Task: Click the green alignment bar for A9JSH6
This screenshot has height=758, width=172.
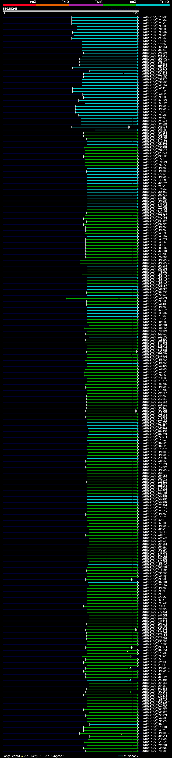Action: (x=112, y=411)
